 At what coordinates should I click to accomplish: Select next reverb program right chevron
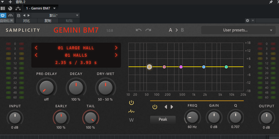click(x=116, y=48)
